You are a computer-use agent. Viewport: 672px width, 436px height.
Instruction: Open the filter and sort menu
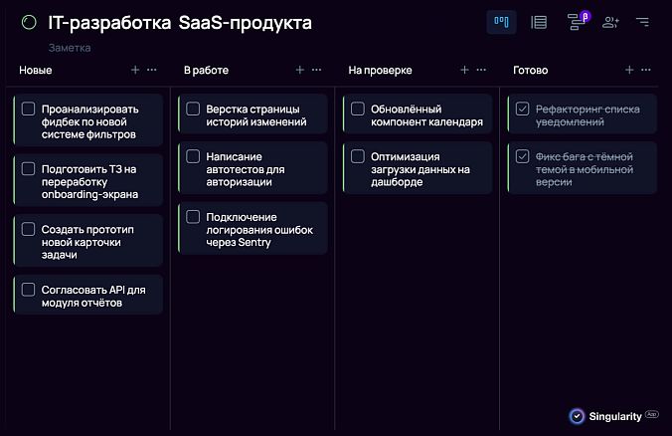pyautogui.click(x=642, y=22)
